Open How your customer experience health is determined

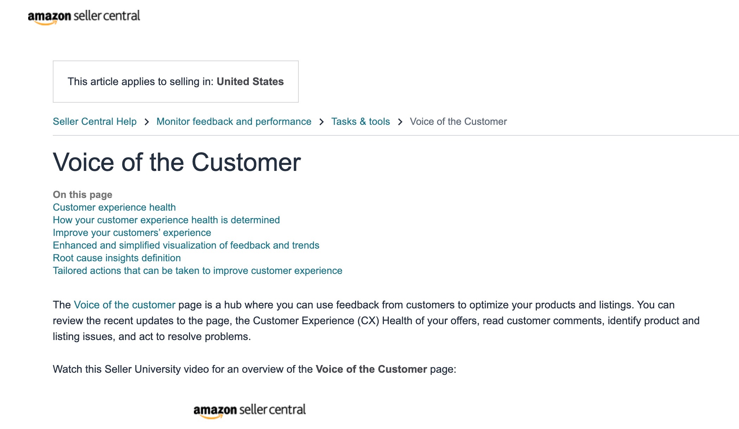166,220
